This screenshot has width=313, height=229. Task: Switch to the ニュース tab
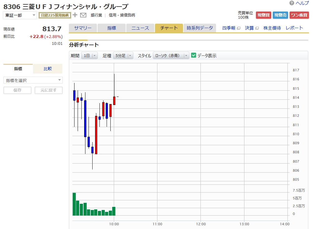[x=140, y=28]
